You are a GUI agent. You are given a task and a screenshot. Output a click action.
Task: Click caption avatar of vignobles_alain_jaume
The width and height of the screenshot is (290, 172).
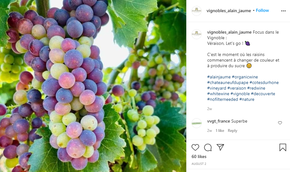click(197, 34)
